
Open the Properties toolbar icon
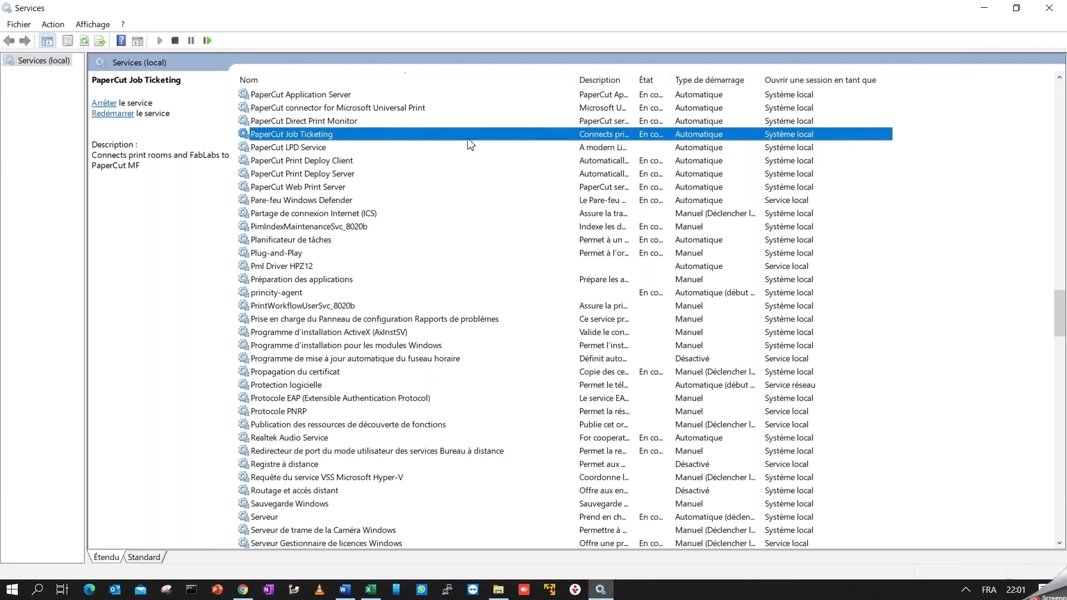point(68,41)
